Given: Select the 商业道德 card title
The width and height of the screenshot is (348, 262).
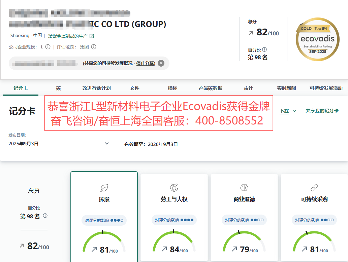Looking at the screenshot, I should pyautogui.click(x=244, y=199).
